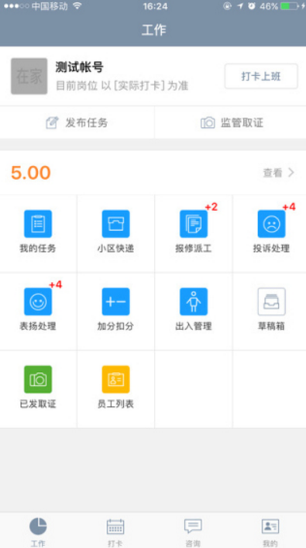Tap the 监管取证 camera icon

[208, 122]
